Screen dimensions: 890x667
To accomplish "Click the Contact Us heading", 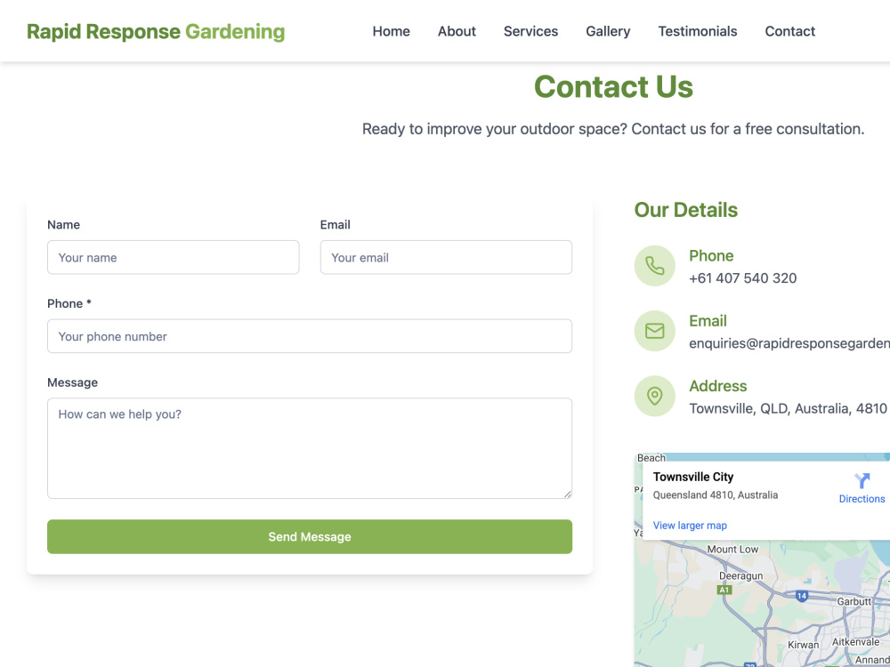I will coord(613,87).
